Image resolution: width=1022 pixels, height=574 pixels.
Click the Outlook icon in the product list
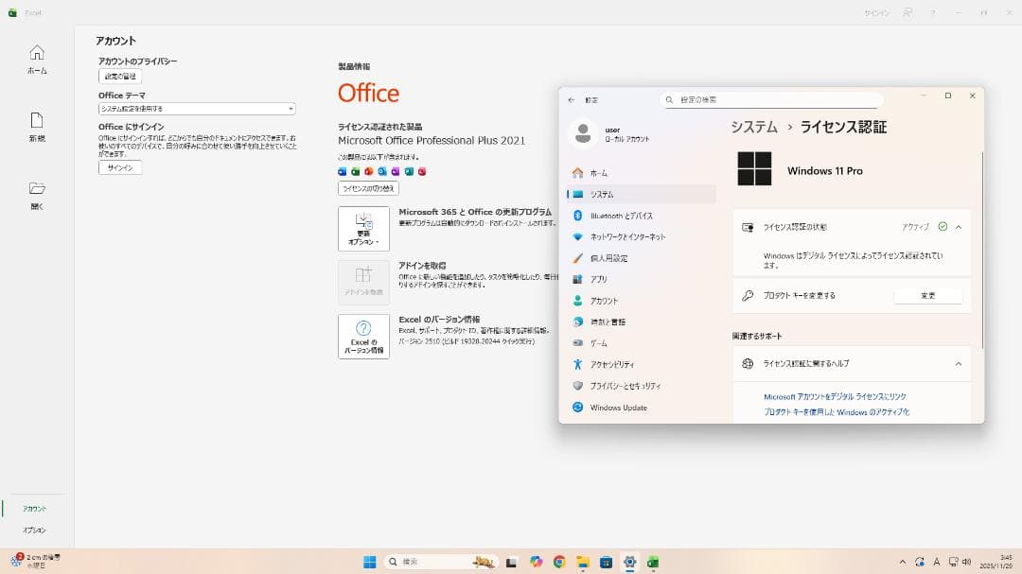point(382,171)
